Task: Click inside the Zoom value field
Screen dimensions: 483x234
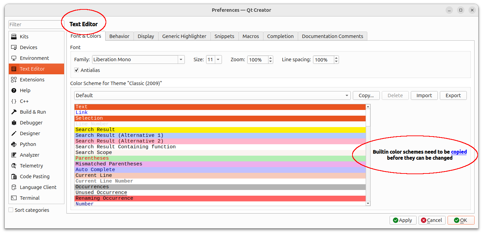Action: tap(258, 60)
